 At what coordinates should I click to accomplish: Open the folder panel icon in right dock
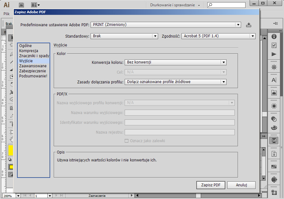[x=274, y=93]
